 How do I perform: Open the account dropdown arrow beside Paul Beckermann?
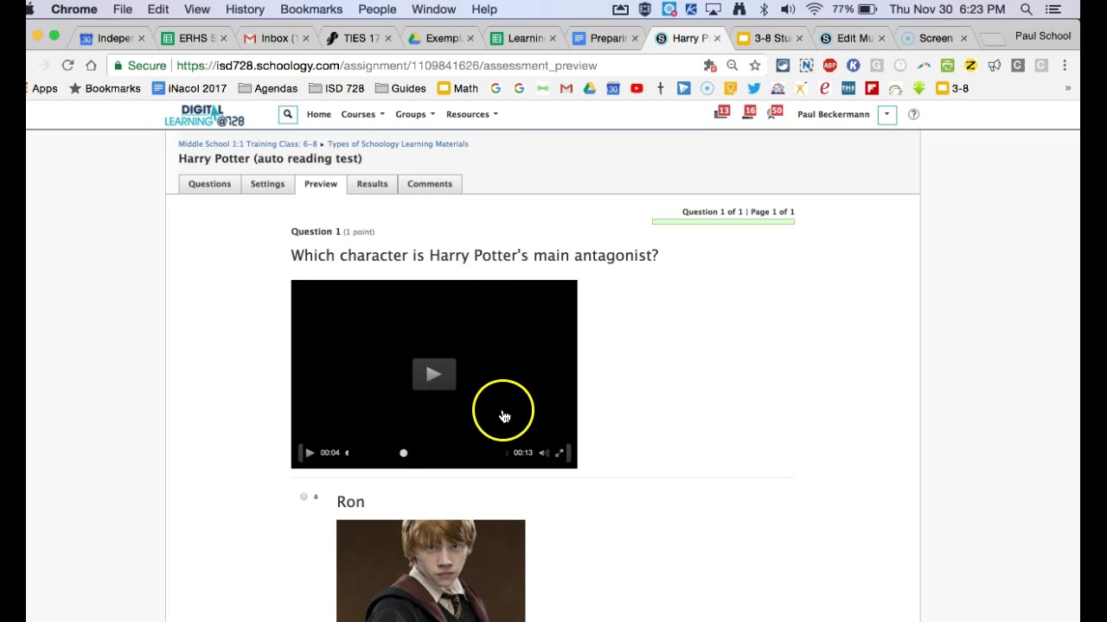pyautogui.click(x=886, y=114)
